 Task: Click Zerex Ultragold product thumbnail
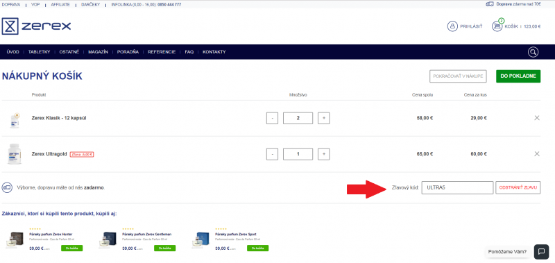[15, 154]
